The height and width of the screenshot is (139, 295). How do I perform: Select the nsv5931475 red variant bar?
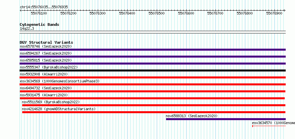pyautogui.click(x=152, y=98)
